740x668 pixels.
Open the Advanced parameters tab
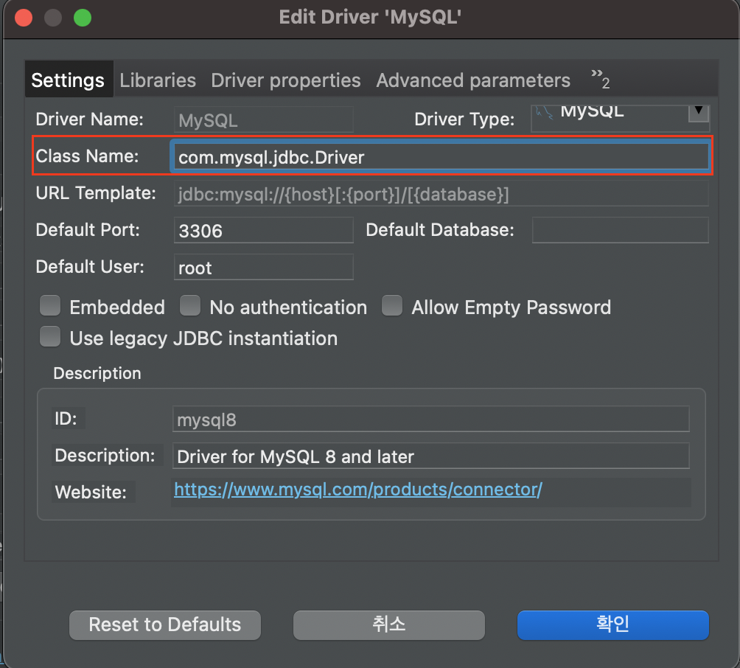pyautogui.click(x=473, y=80)
